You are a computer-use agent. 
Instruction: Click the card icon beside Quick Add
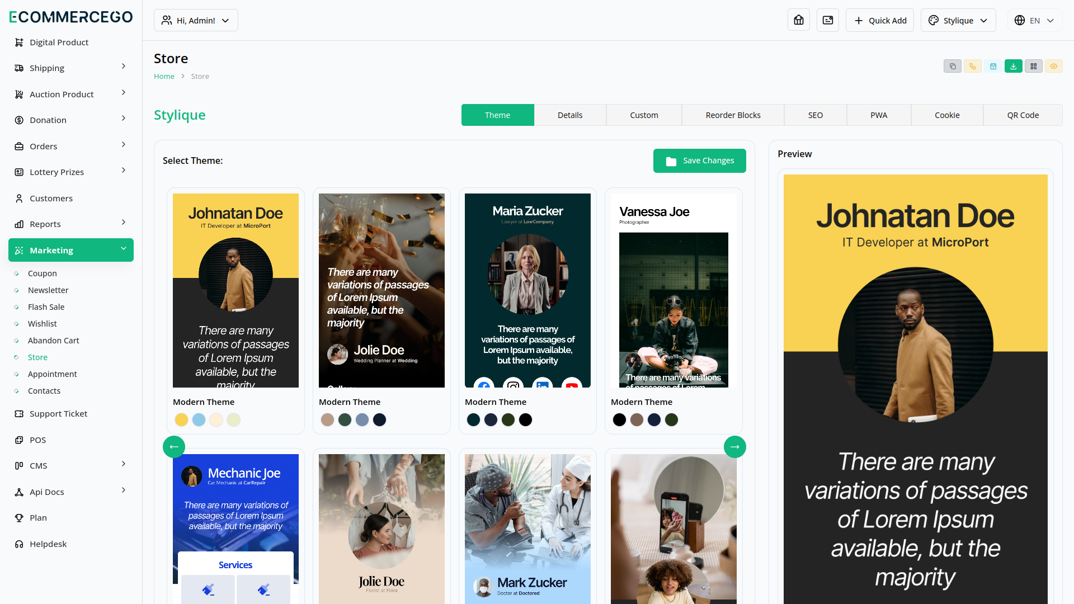828,20
